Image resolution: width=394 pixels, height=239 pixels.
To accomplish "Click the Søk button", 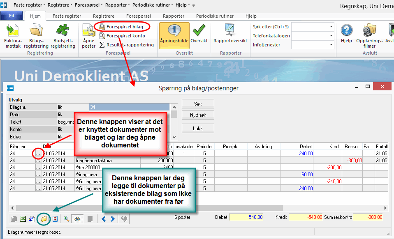I will (x=198, y=103).
